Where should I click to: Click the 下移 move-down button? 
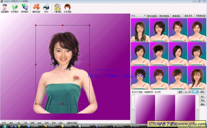coord(25,123)
